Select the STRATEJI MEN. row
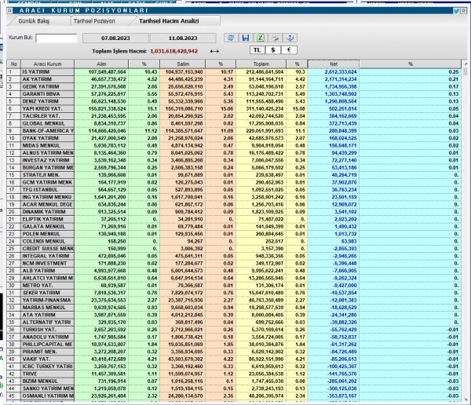Viewport: 471px width, 405px height. point(234,175)
